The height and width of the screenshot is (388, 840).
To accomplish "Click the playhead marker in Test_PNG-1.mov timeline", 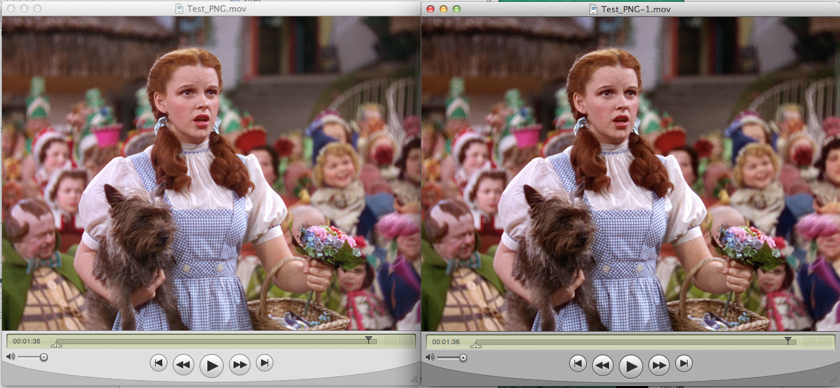I will point(788,340).
